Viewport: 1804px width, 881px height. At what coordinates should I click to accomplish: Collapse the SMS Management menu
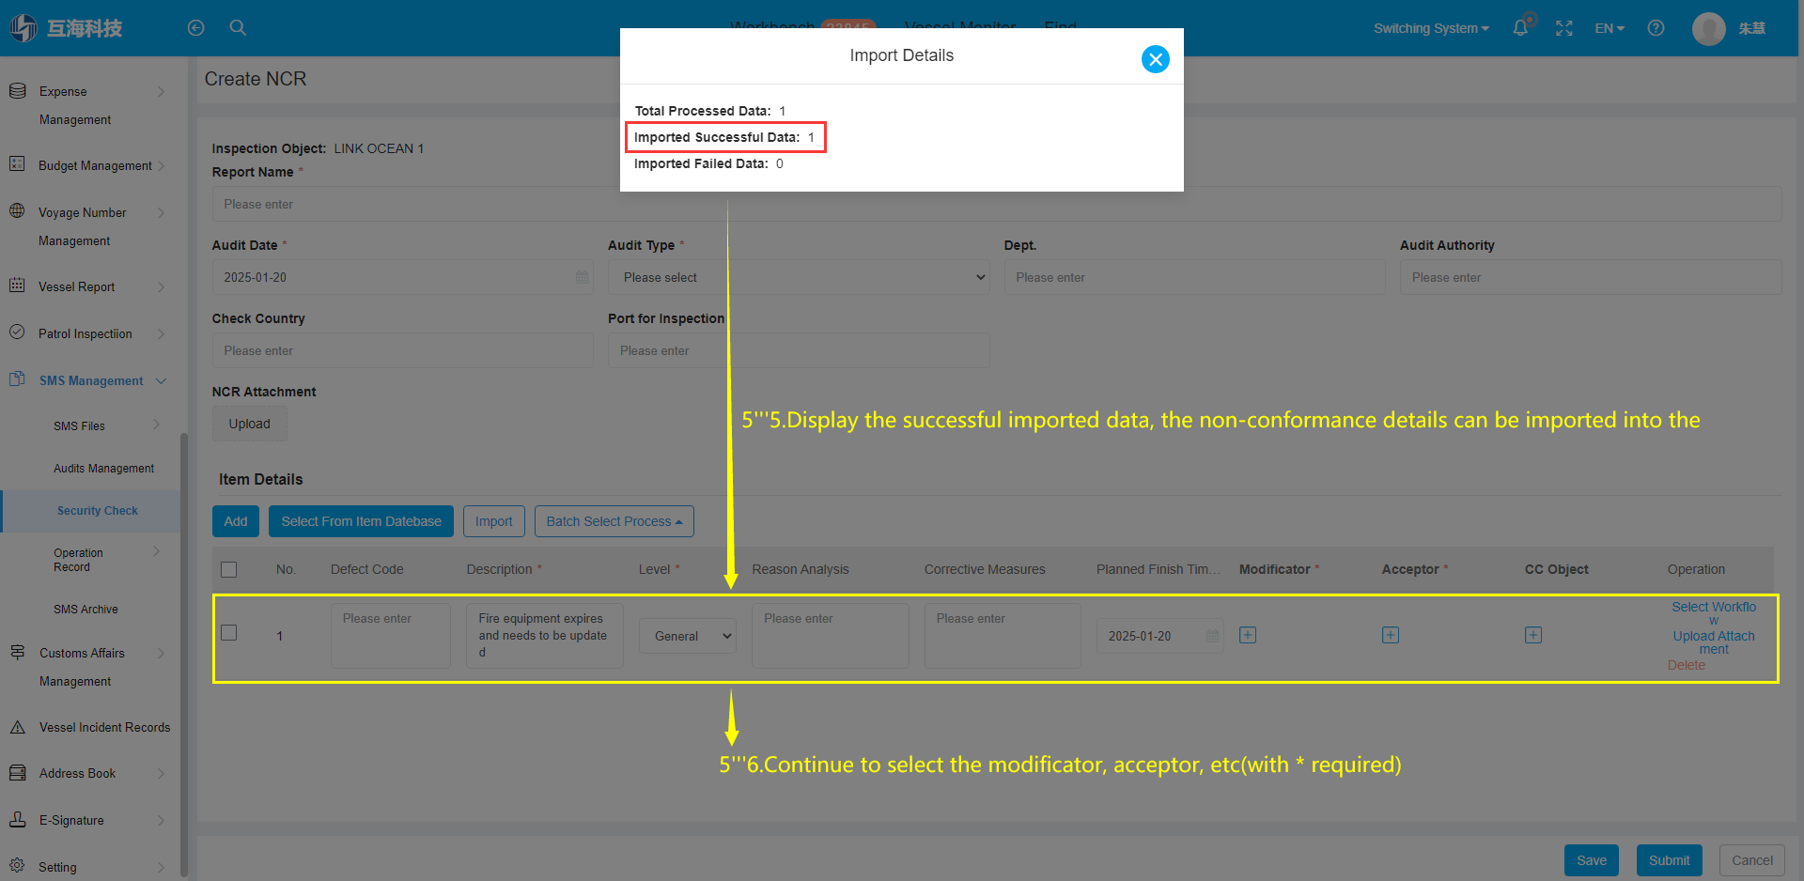(x=161, y=380)
